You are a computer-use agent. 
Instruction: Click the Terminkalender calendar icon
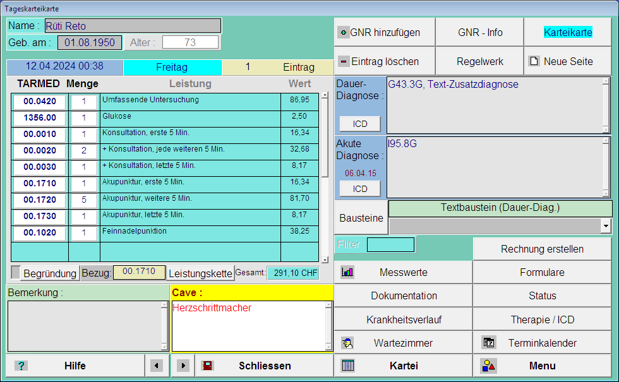(489, 343)
